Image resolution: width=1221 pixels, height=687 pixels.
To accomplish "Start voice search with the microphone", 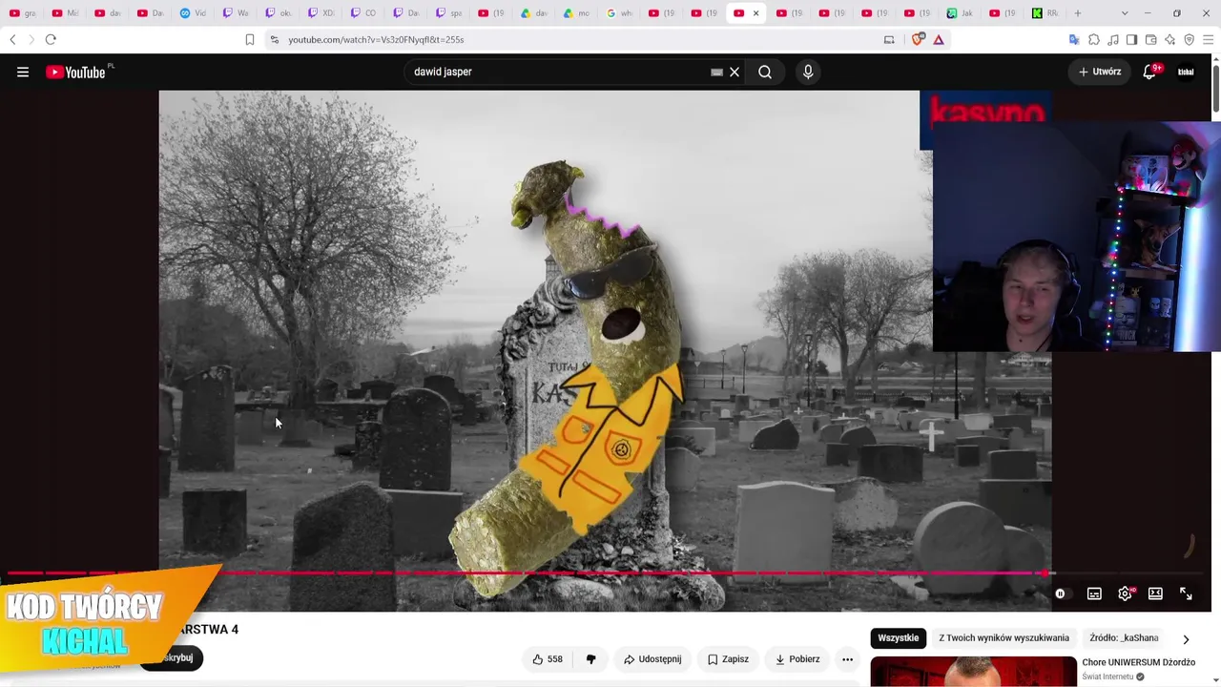I will (x=808, y=72).
